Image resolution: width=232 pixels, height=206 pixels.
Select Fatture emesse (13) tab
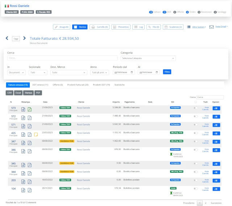pyautogui.click(x=18, y=85)
